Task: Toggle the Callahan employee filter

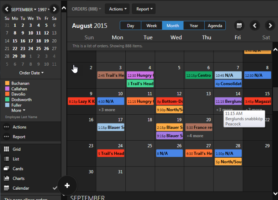Action: [19, 89]
